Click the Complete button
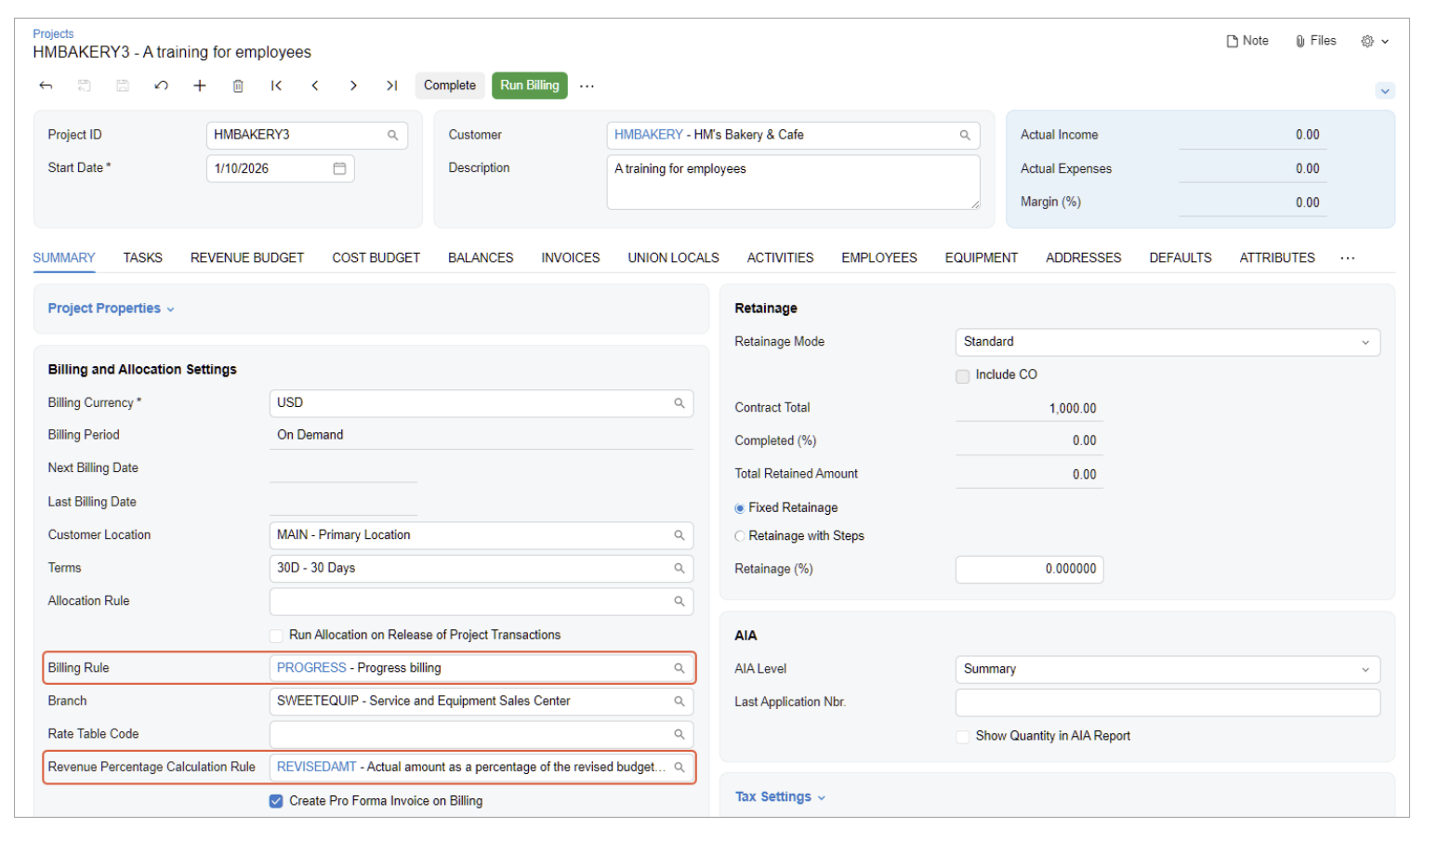1438x841 pixels. [450, 85]
